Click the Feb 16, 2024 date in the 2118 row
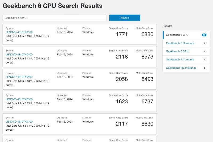The width and height of the screenshot is (213, 142). pos(65,55)
